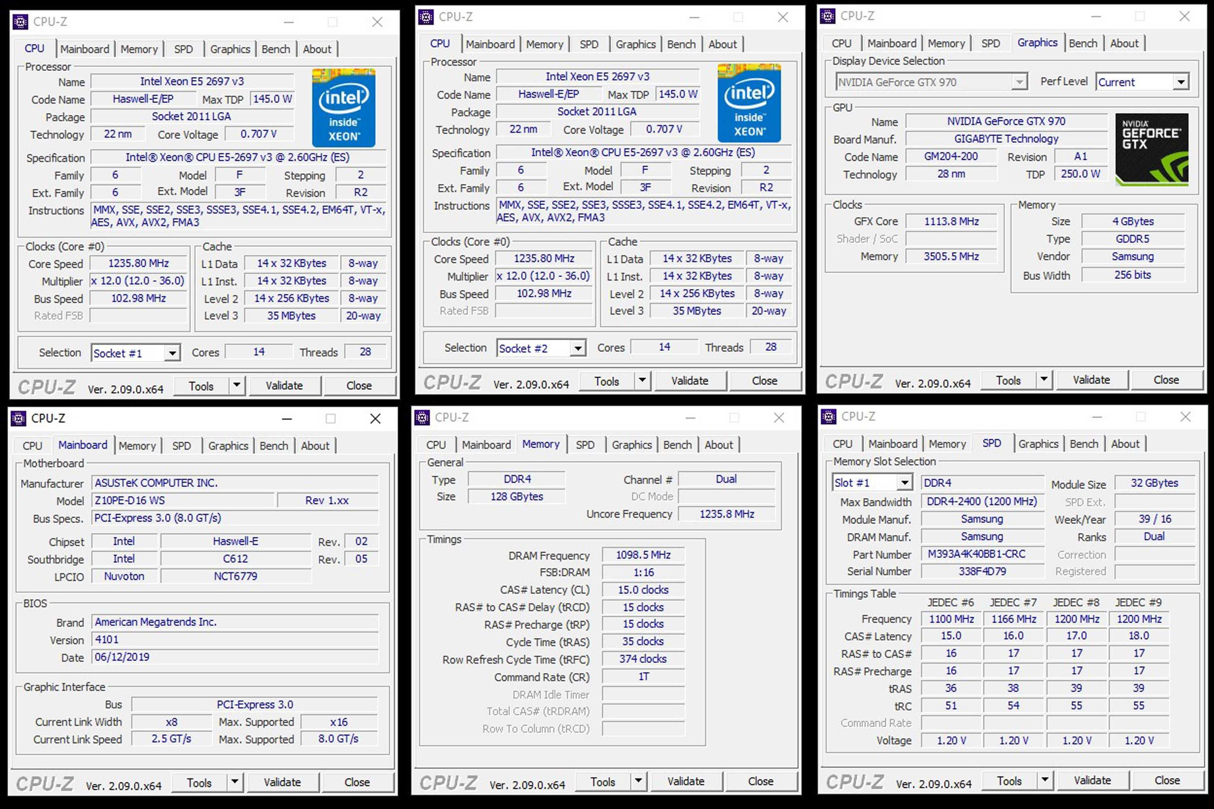Expand Tools arrow in the Graphics window
The image size is (1214, 809).
[1044, 380]
